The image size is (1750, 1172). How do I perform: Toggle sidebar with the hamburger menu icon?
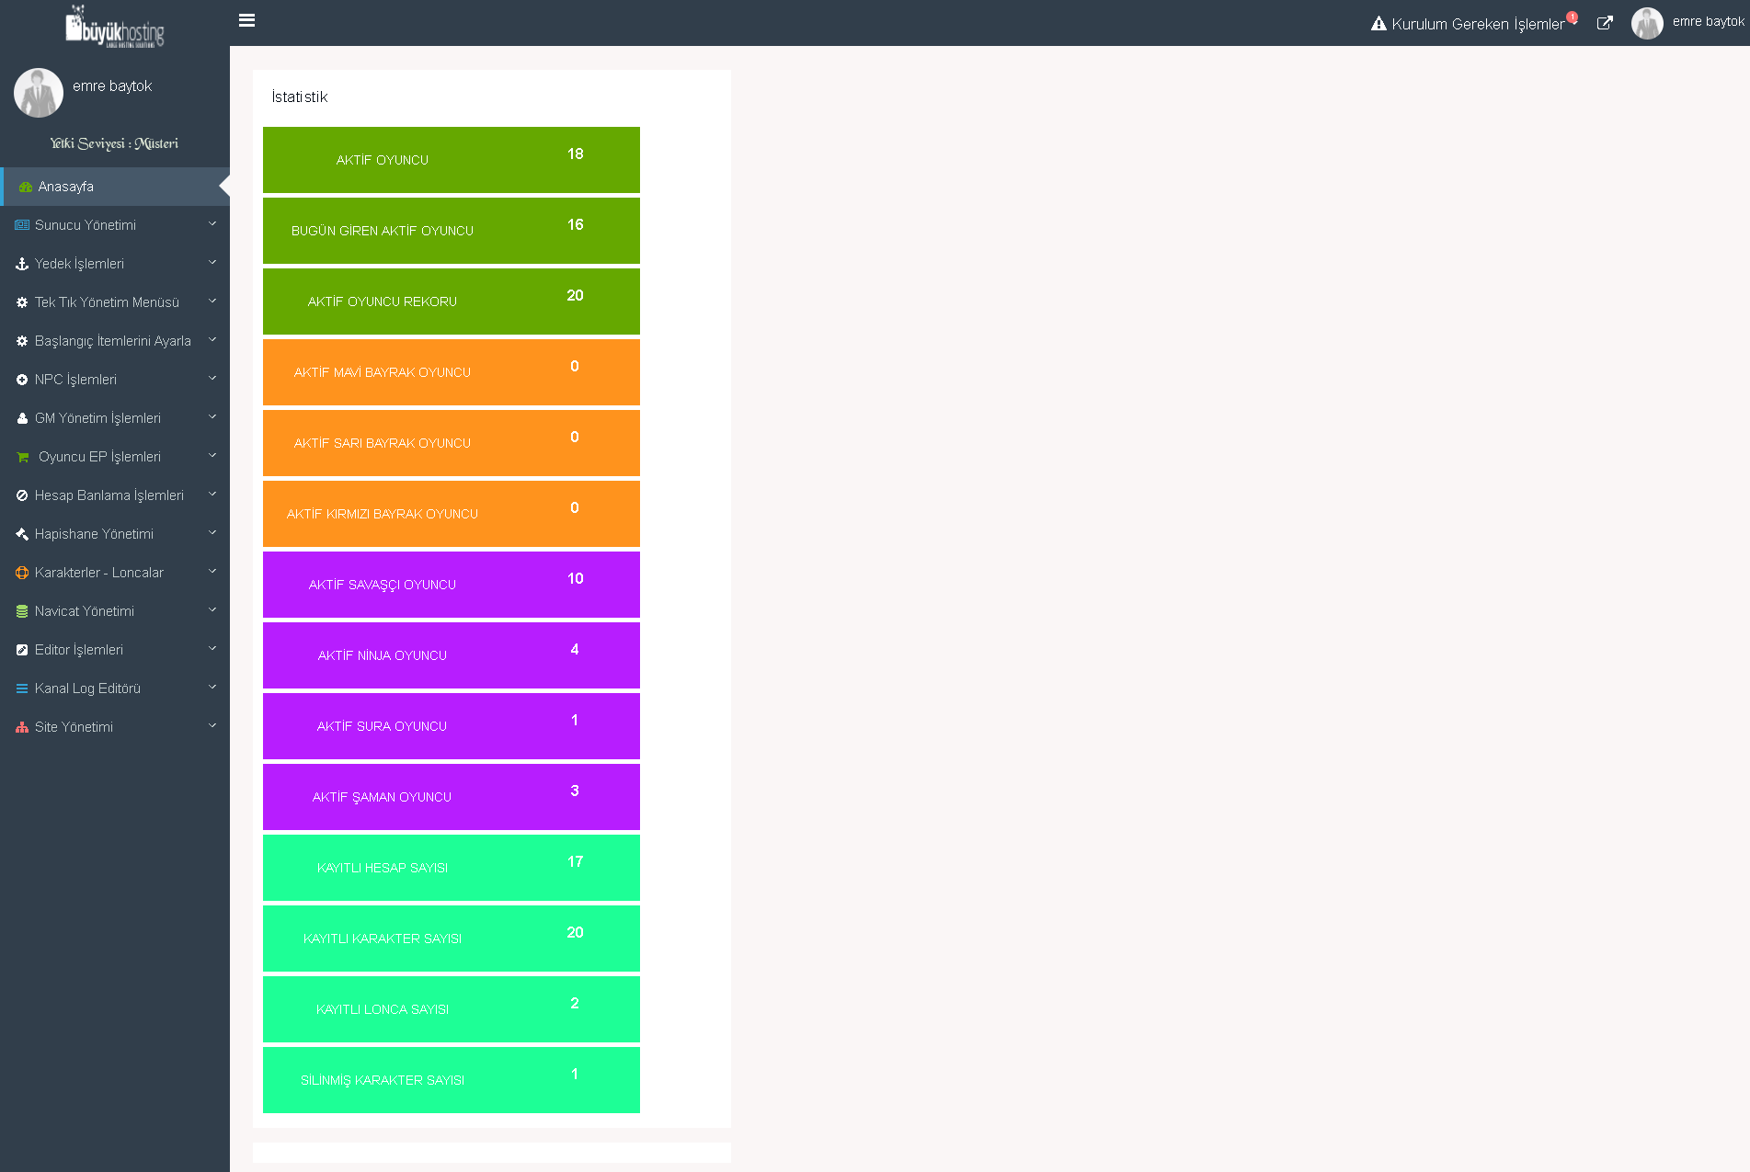(x=246, y=20)
